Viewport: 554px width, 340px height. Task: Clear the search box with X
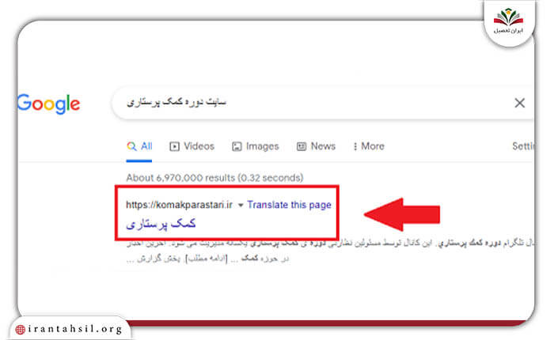[x=519, y=103]
